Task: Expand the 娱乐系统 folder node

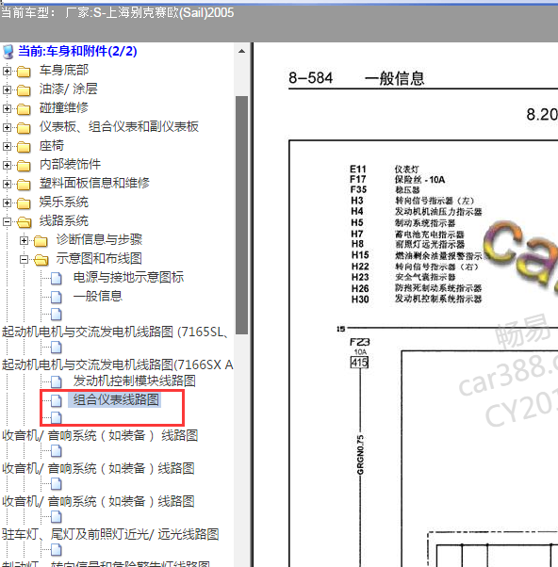Action: point(7,202)
